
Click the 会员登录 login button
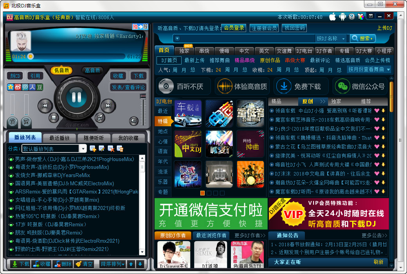[234, 28]
